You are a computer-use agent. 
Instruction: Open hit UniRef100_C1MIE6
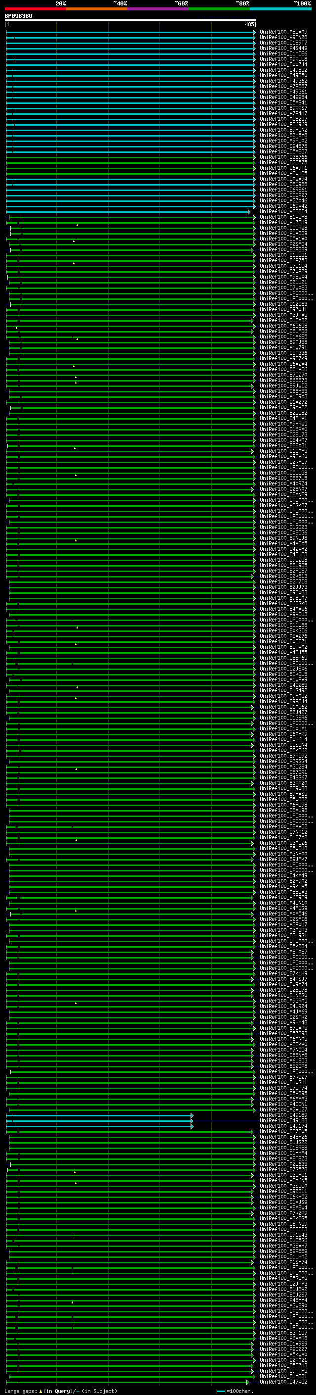pyautogui.click(x=283, y=53)
